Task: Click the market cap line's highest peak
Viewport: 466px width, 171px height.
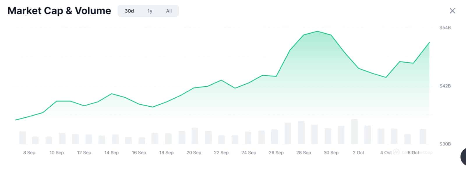Action: 317,31
